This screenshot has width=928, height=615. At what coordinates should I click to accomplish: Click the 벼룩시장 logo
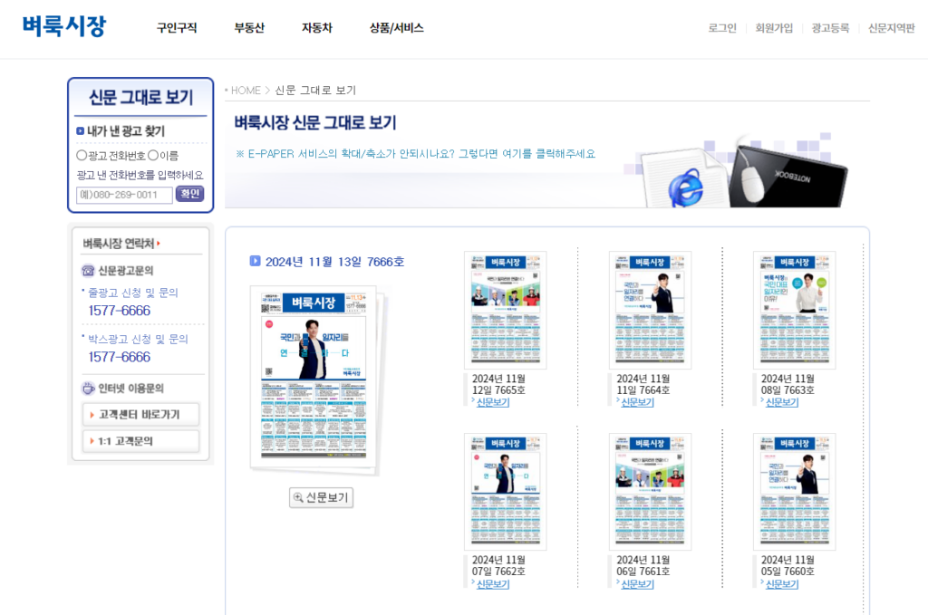pyautogui.click(x=64, y=26)
